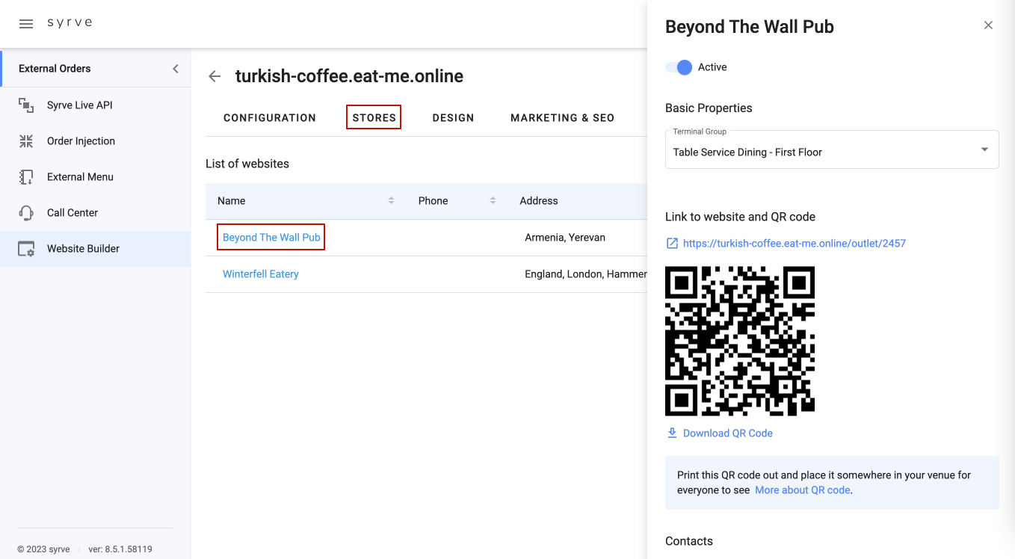
Task: Close the Beyond The Wall Pub panel
Action: pos(988,25)
